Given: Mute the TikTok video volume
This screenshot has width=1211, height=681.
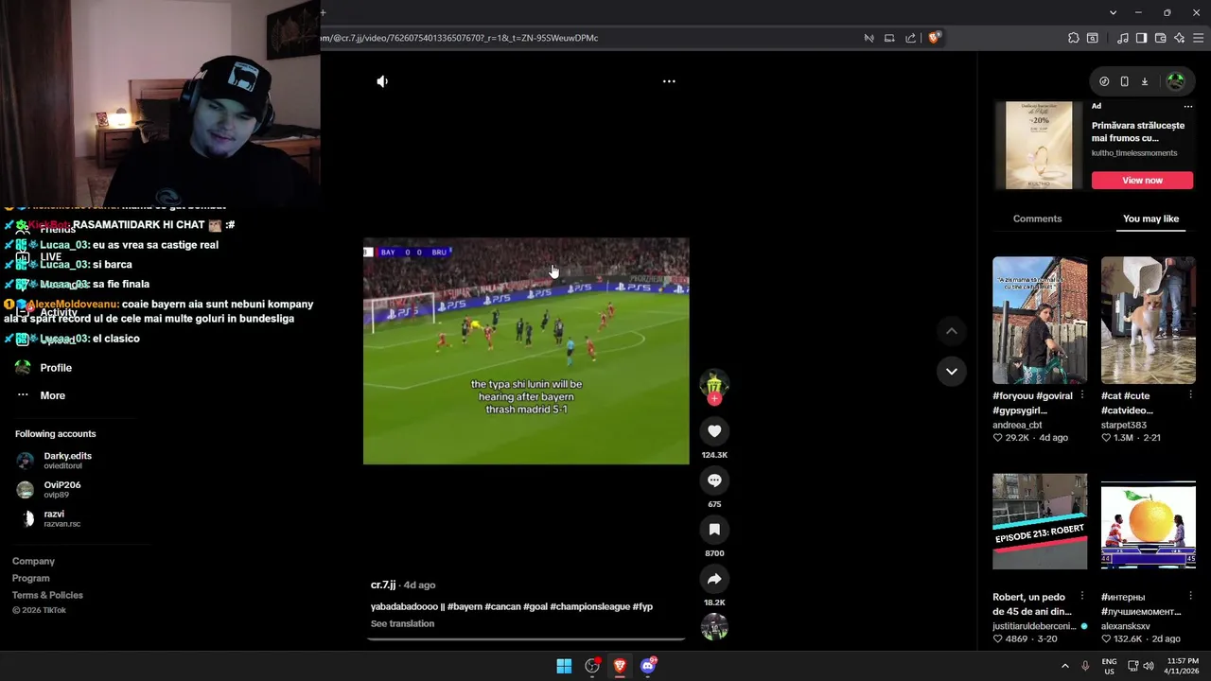Looking at the screenshot, I should [x=382, y=81].
